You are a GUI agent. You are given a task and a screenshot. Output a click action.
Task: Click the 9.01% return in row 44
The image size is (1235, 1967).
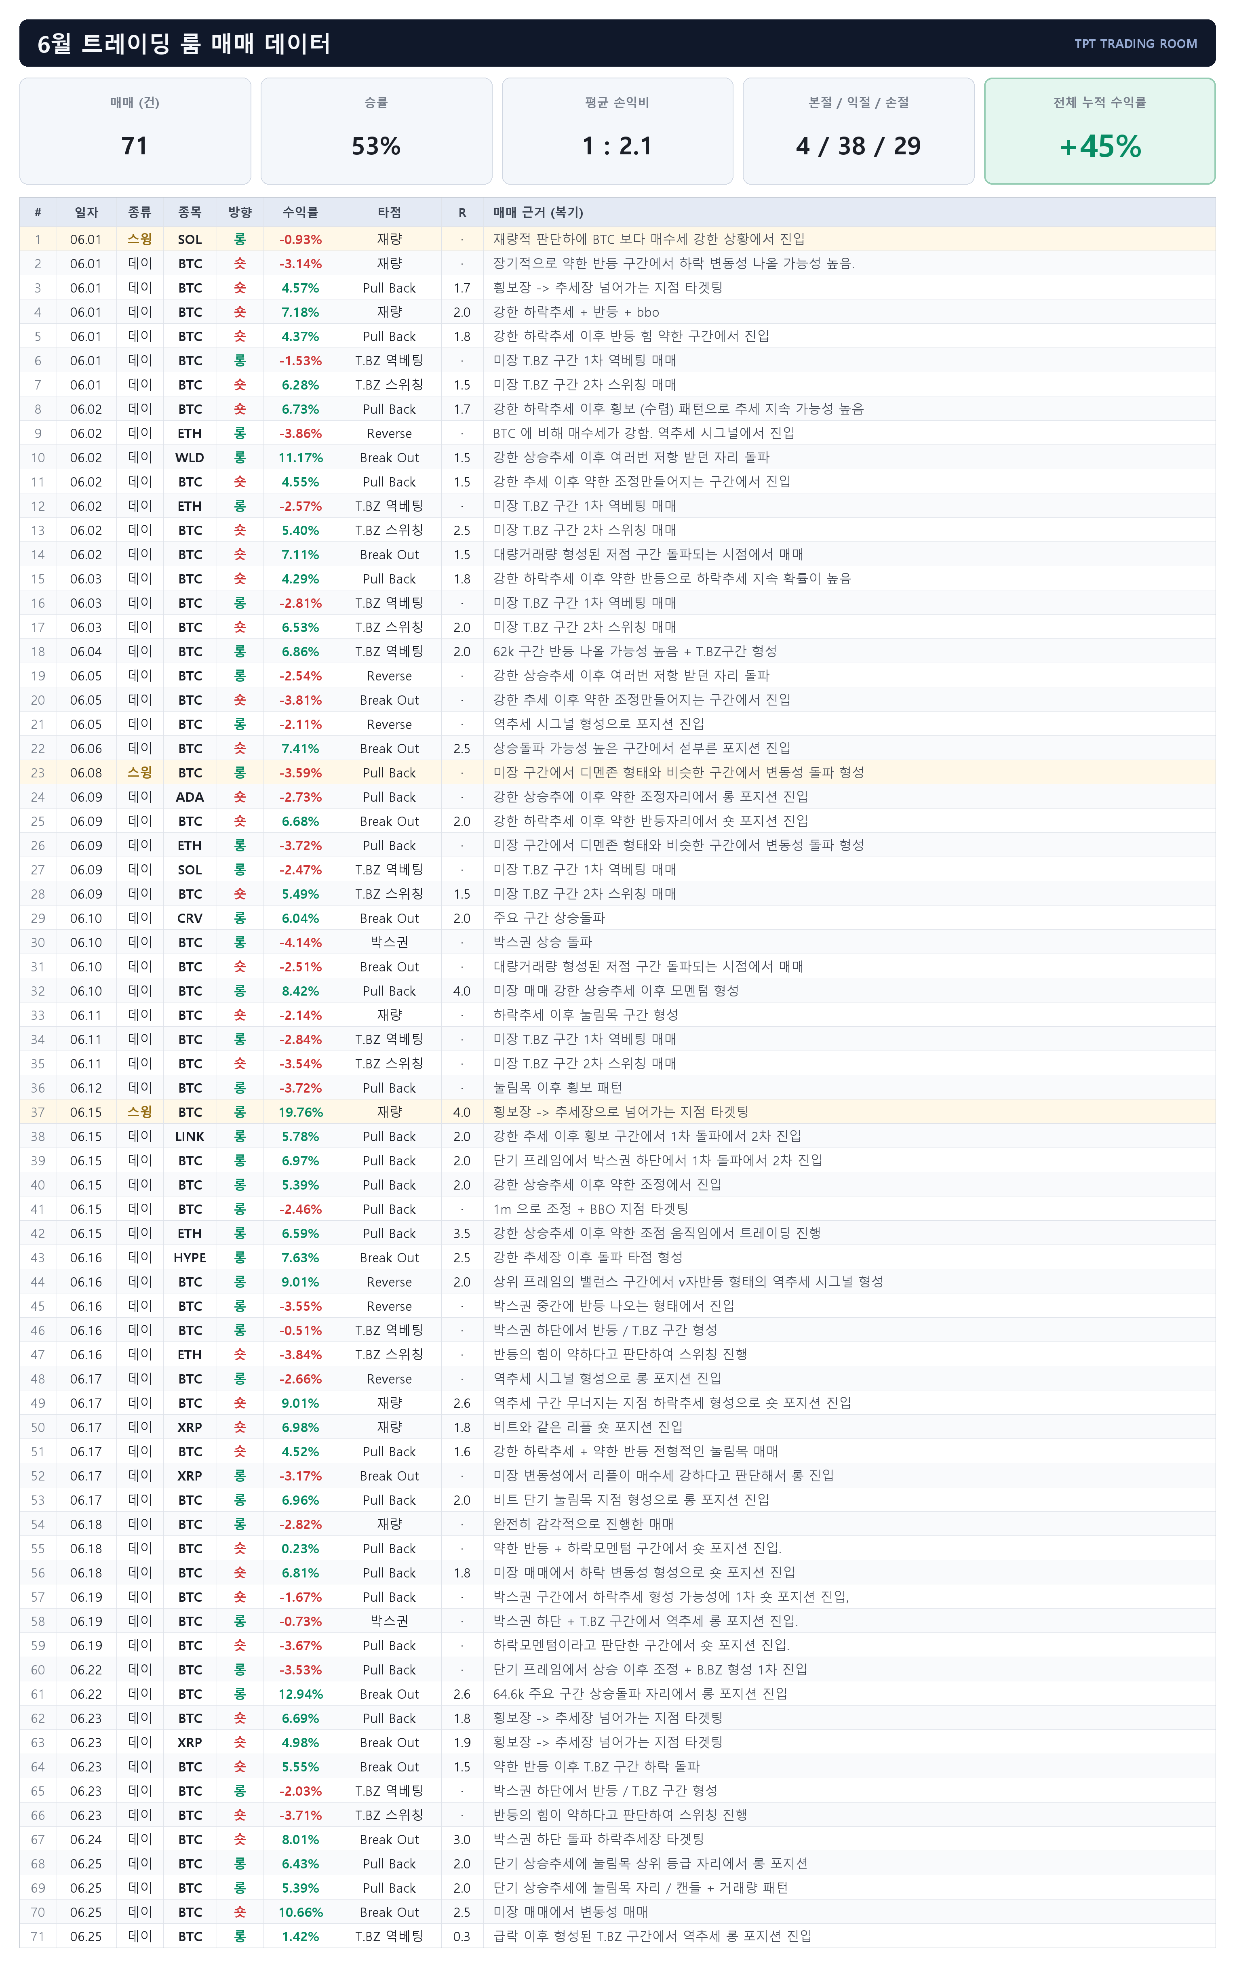click(301, 1282)
